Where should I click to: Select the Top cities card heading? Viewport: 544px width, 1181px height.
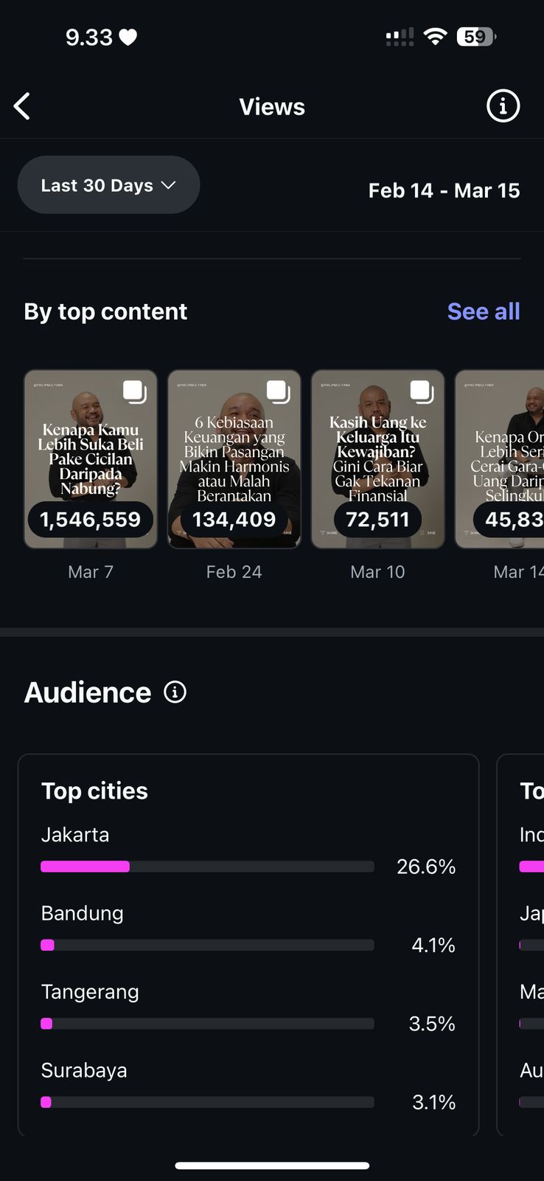click(x=94, y=791)
